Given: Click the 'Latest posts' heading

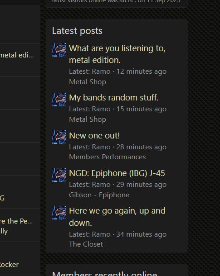Looking at the screenshot, I should point(77,31).
